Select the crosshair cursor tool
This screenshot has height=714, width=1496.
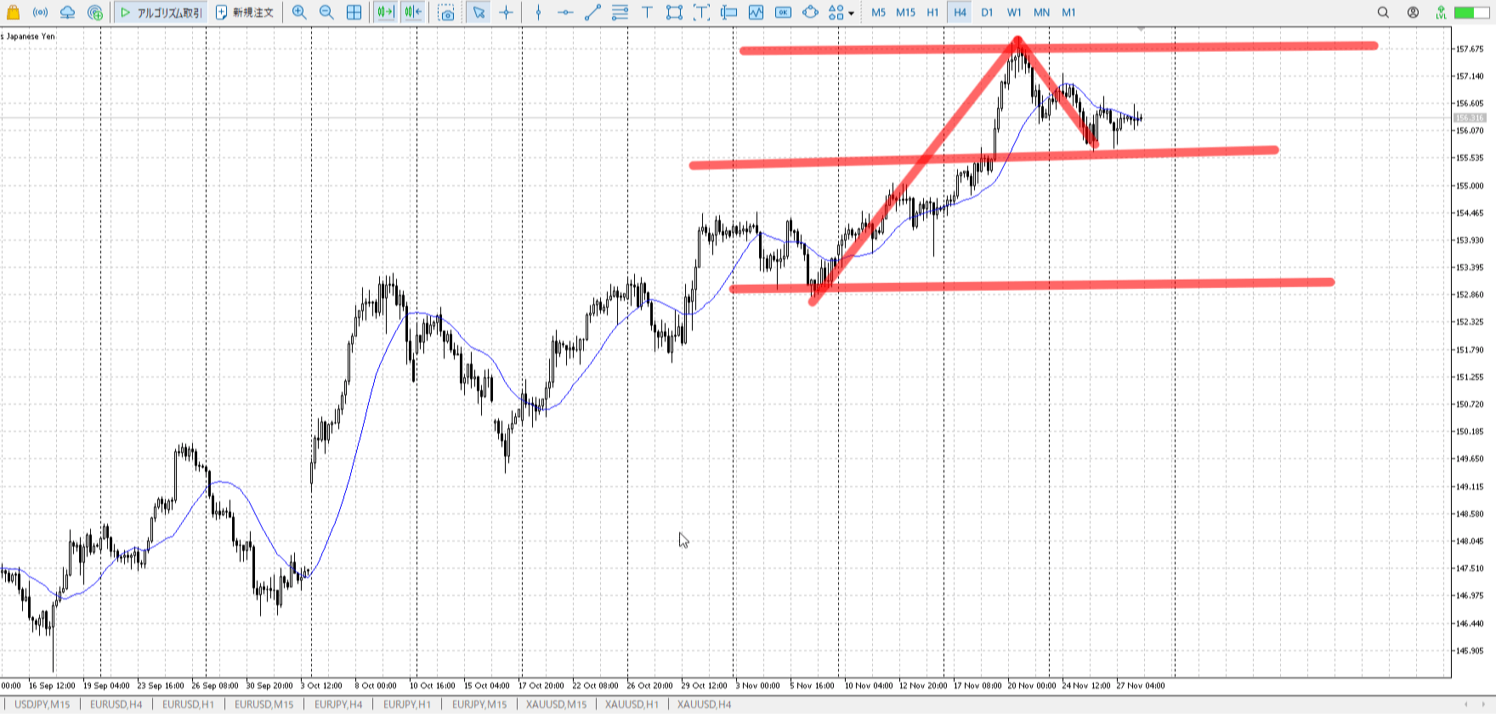[x=507, y=12]
